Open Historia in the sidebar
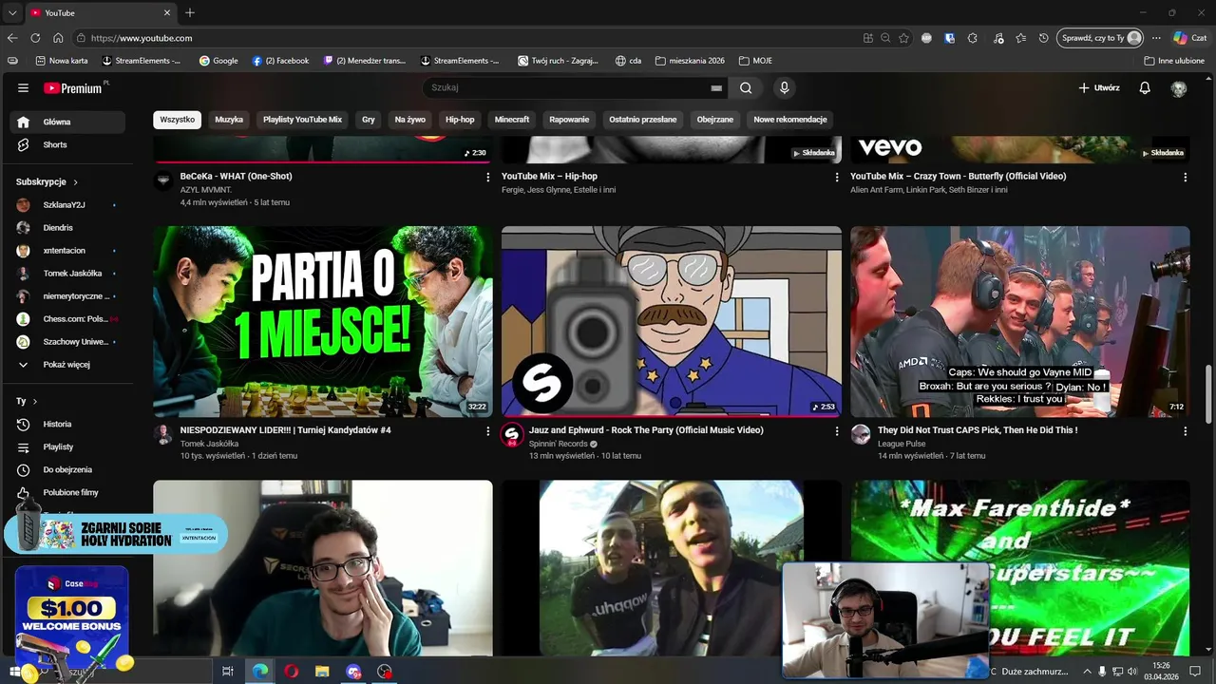The image size is (1216, 684). click(67, 424)
